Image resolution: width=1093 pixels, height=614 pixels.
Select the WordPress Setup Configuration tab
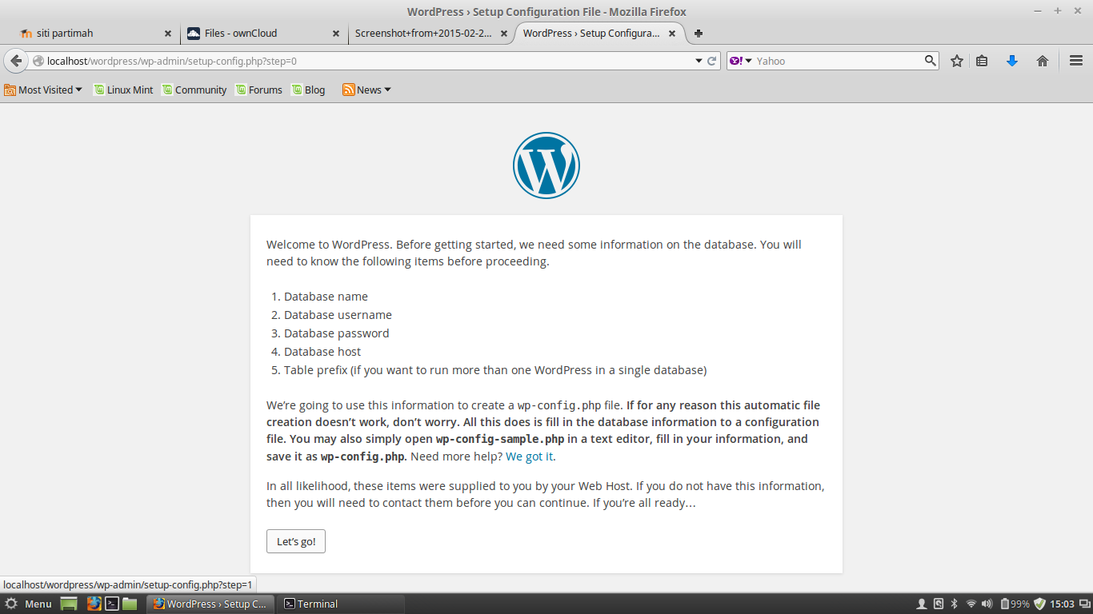[599, 34]
